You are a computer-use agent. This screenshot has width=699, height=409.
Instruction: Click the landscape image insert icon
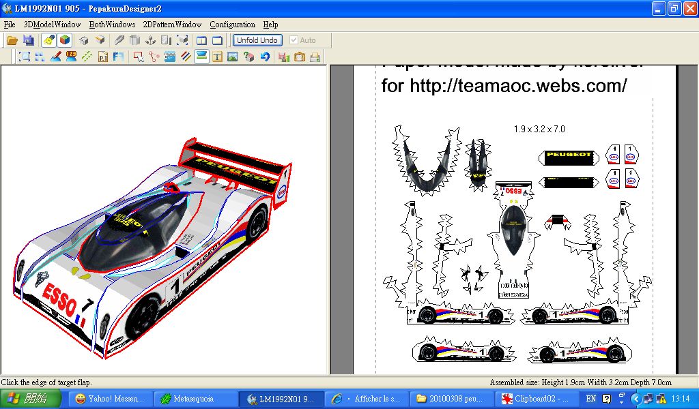233,57
